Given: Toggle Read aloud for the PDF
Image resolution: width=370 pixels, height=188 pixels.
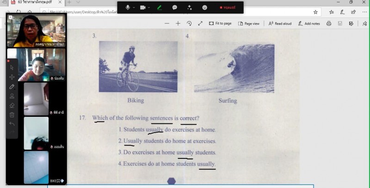Looking at the screenshot, I should pyautogui.click(x=280, y=24).
